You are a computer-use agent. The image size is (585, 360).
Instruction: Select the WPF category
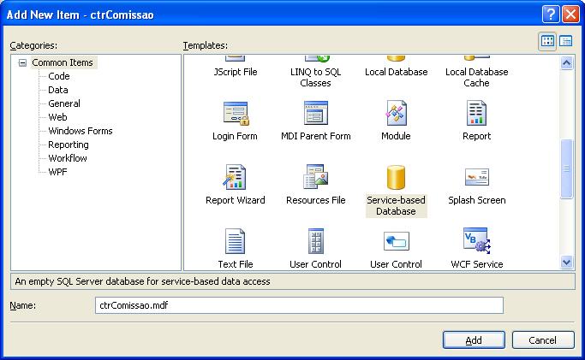coord(58,172)
